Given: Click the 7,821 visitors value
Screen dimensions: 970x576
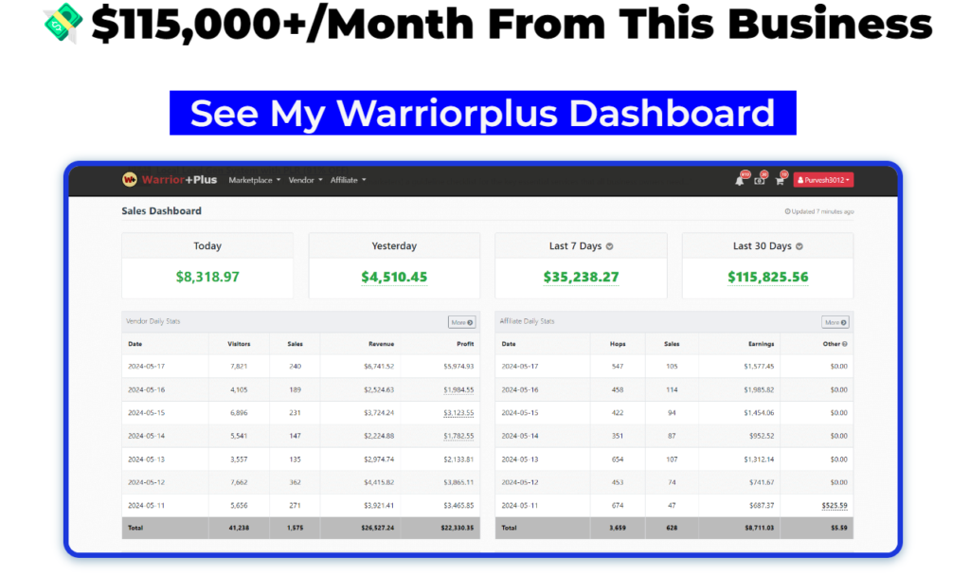Looking at the screenshot, I should 239,367.
